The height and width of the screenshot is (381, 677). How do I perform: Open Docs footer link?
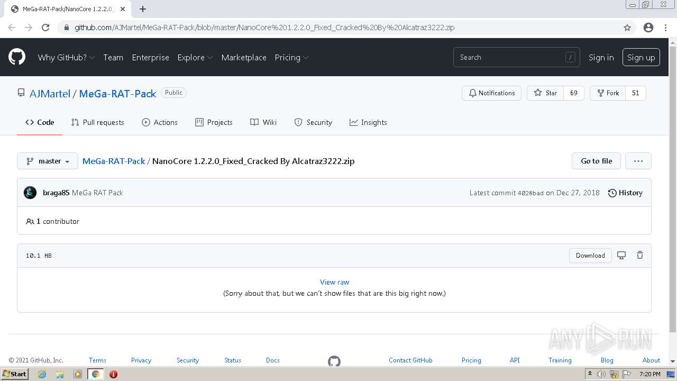coord(273,360)
